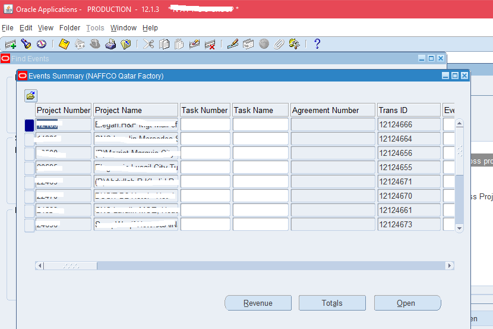Open the Window menu
Viewport: 493px width, 329px height.
click(x=124, y=28)
